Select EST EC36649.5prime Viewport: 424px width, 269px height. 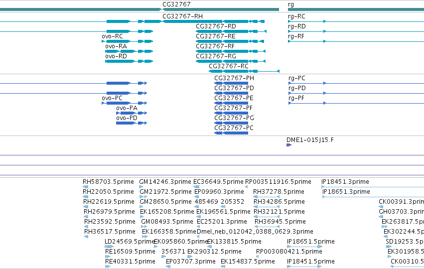(x=196, y=187)
